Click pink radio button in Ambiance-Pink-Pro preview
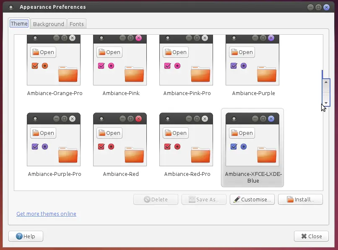The image size is (338, 250). point(177,66)
